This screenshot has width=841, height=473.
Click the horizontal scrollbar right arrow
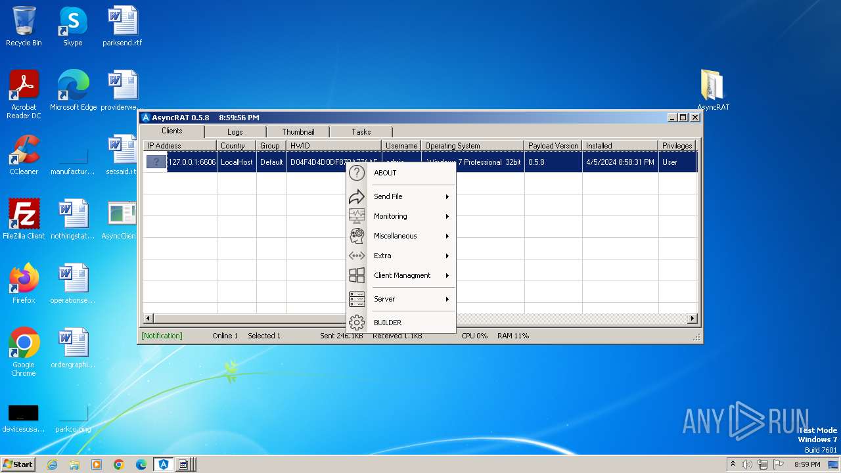[x=692, y=319]
